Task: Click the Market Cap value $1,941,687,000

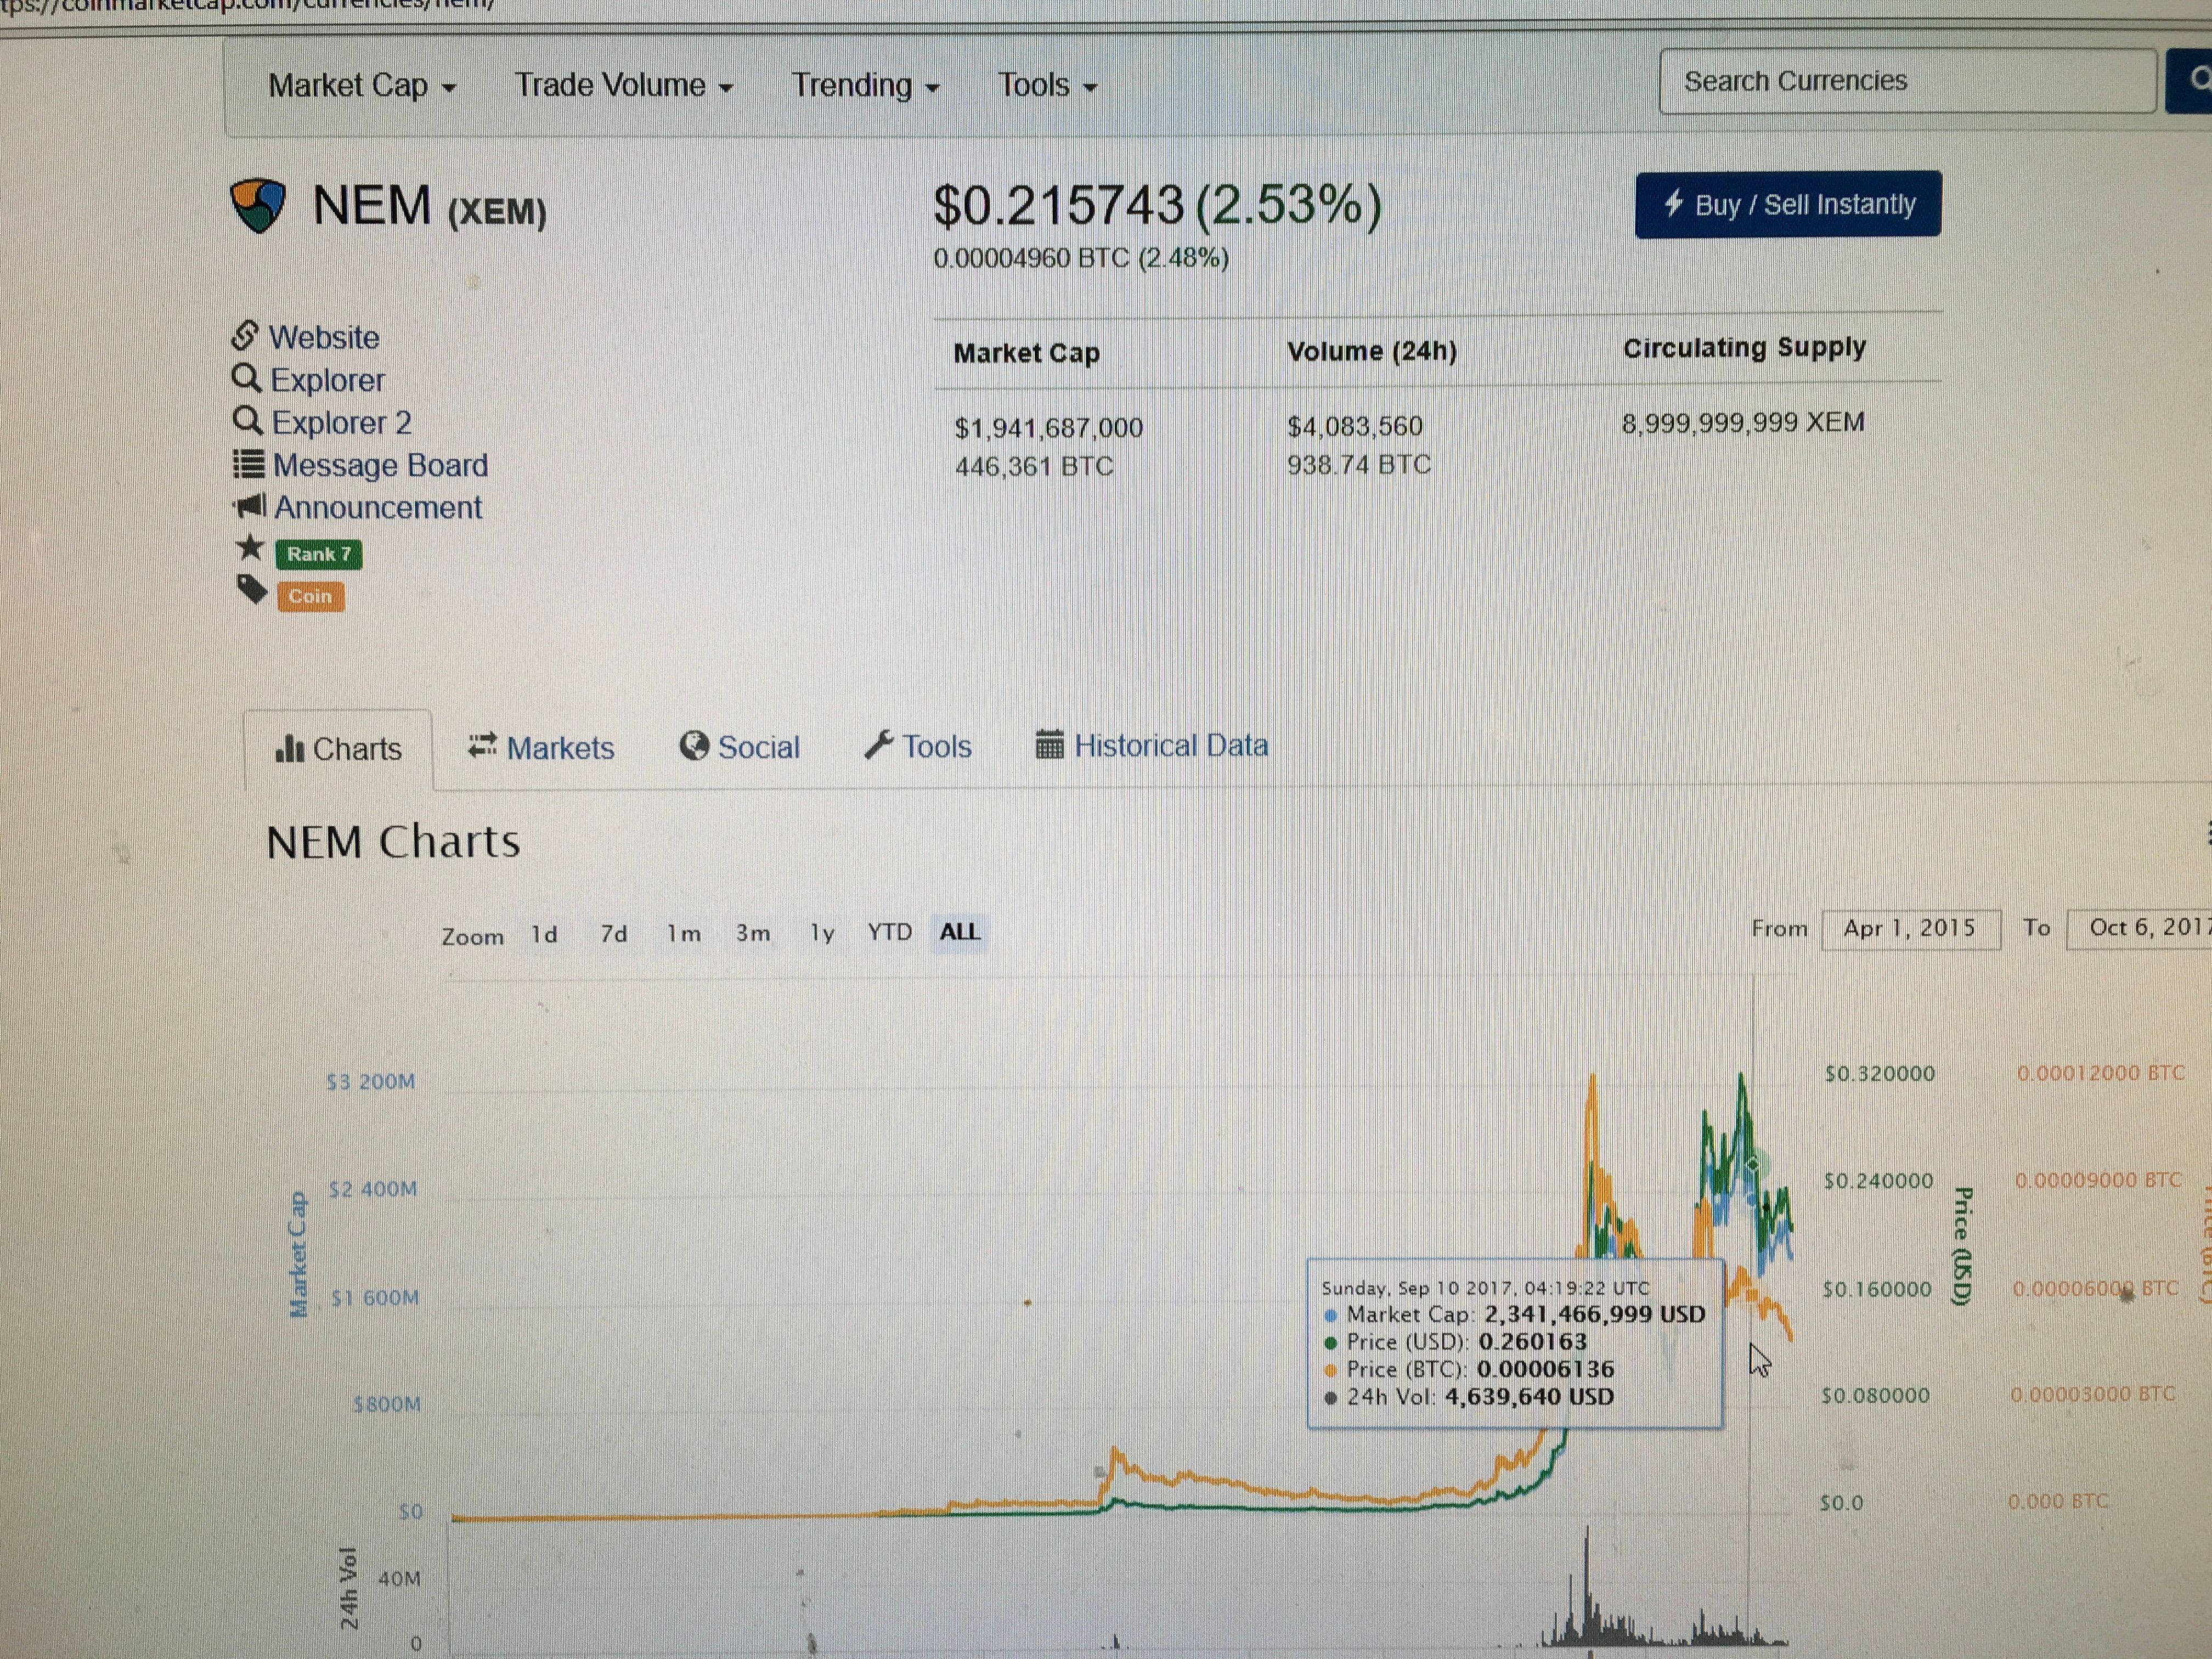Action: tap(1049, 428)
